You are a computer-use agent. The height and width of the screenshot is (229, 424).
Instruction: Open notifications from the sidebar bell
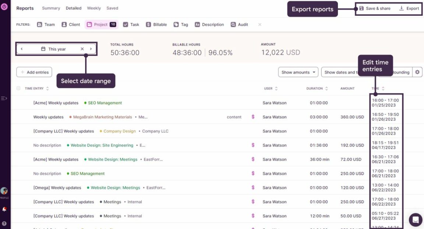tap(4, 208)
